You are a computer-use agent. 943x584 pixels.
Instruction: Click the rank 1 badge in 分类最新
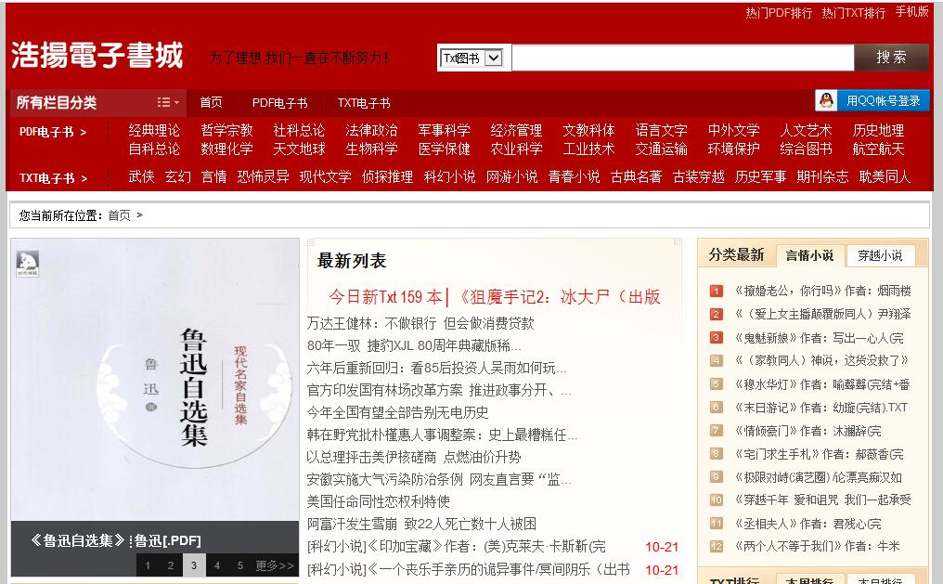coord(716,292)
